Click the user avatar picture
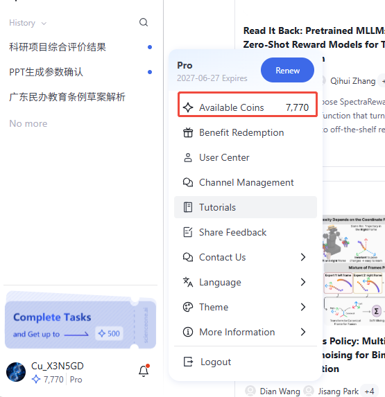 [16, 372]
